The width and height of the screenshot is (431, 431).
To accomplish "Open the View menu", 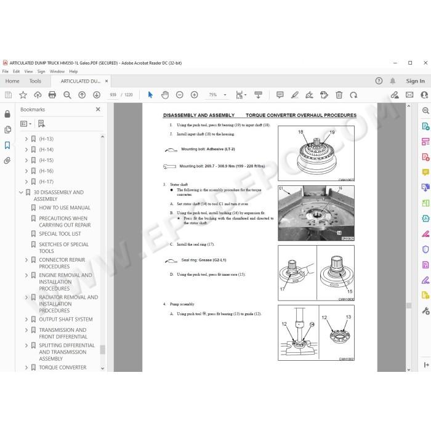I will (x=28, y=71).
